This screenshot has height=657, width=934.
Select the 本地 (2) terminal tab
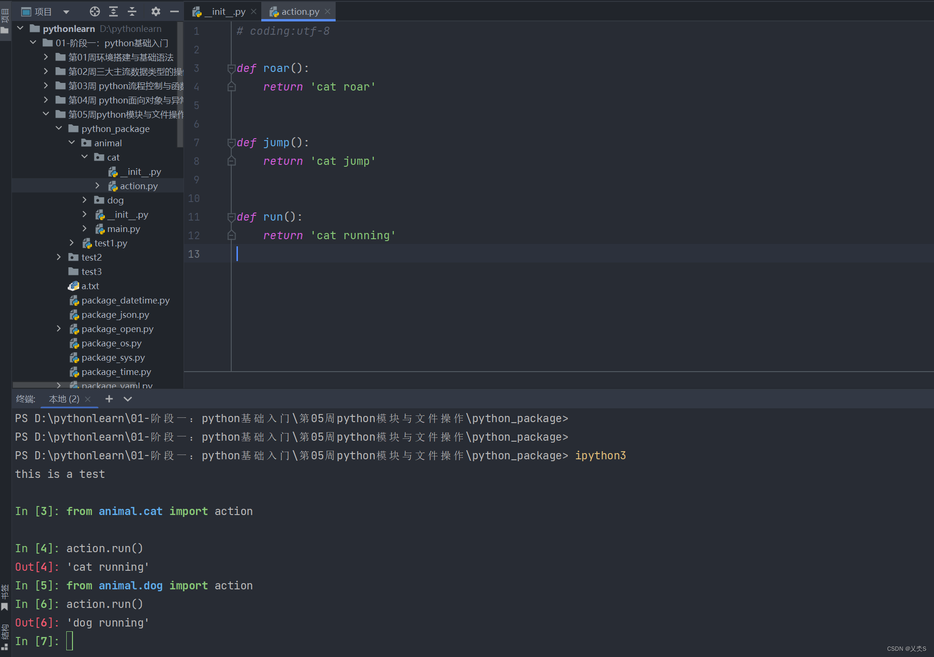click(64, 399)
